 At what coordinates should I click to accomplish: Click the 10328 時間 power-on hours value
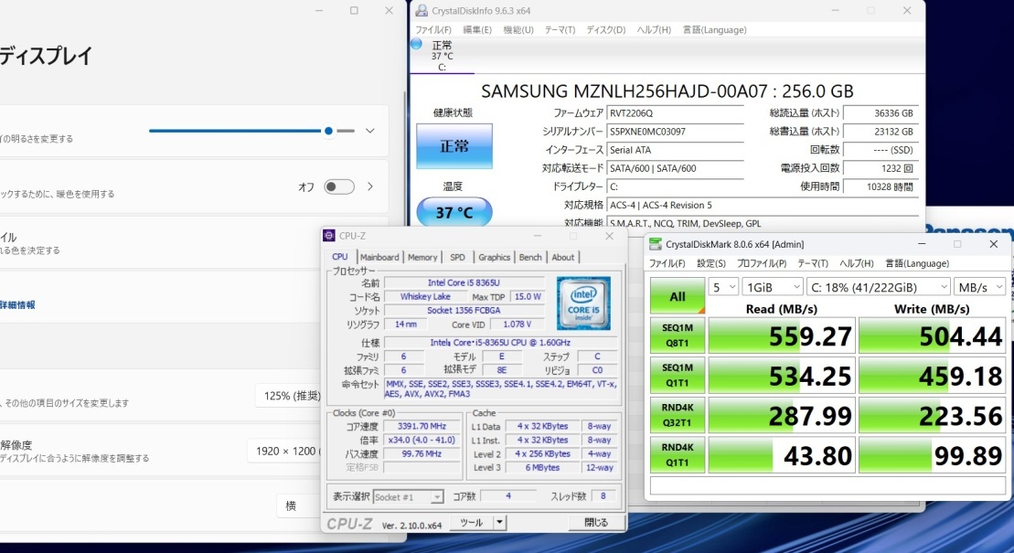(x=881, y=186)
